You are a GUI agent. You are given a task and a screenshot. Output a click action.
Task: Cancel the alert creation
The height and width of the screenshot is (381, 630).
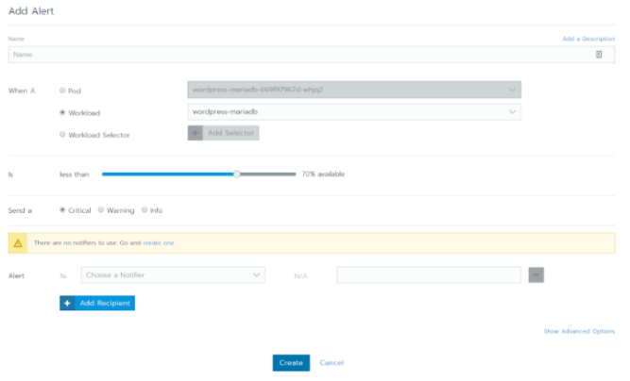pos(332,362)
